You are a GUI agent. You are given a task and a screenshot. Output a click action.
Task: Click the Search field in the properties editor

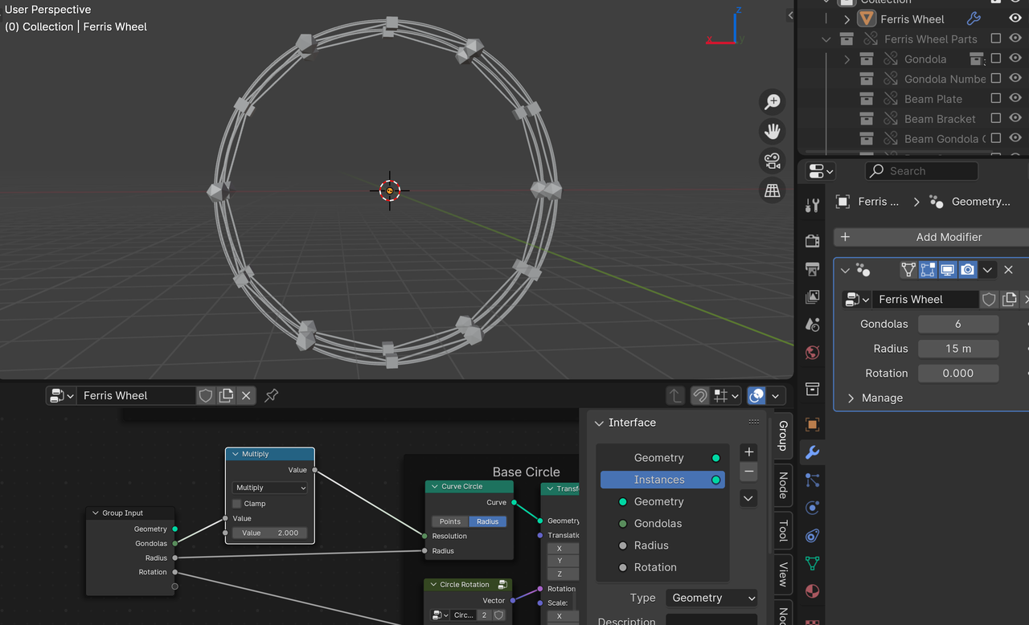(921, 170)
